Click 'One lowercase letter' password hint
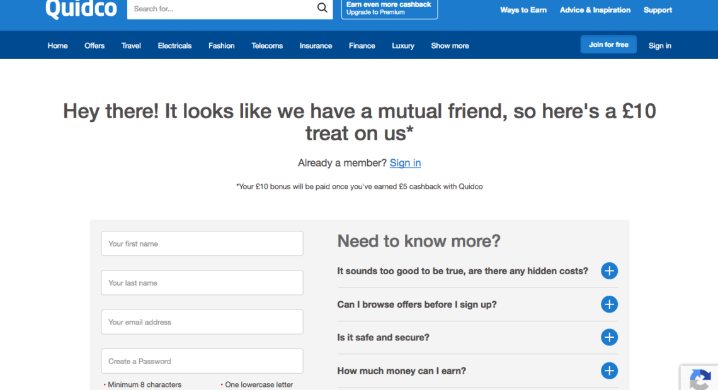718x390 pixels. click(259, 384)
